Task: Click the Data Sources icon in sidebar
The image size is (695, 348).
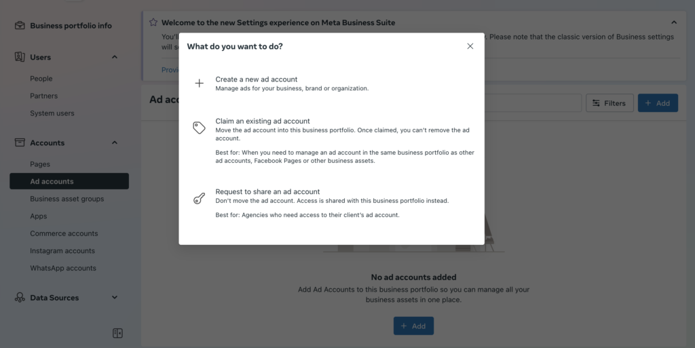Action: point(20,297)
